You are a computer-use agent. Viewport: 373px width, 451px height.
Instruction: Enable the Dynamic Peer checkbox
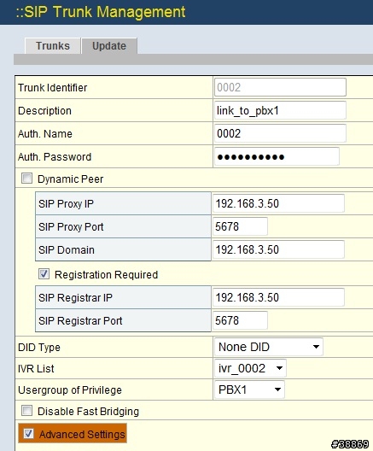(x=26, y=179)
